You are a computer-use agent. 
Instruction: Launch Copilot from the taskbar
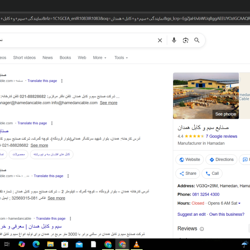tap(22, 244)
